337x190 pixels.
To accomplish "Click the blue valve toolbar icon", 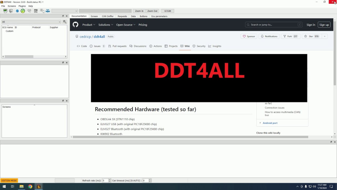I will [48, 11].
